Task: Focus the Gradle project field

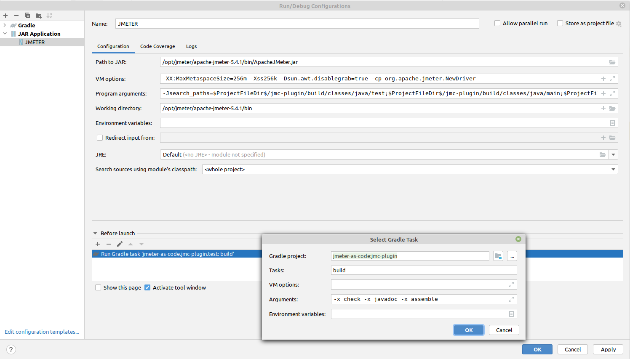Action: 410,256
